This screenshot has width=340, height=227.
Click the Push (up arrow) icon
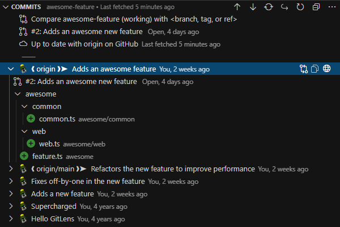237,7
